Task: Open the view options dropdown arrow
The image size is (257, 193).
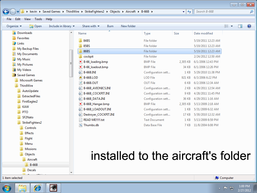Action: [x=232, y=26]
